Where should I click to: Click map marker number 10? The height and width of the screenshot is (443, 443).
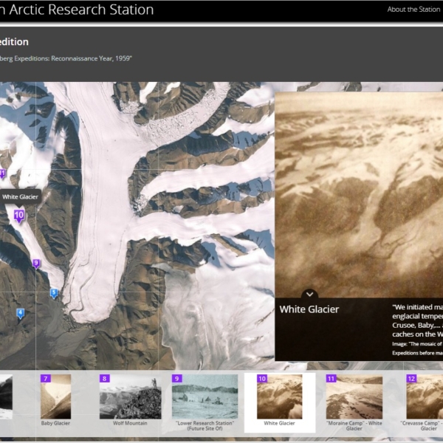point(18,216)
